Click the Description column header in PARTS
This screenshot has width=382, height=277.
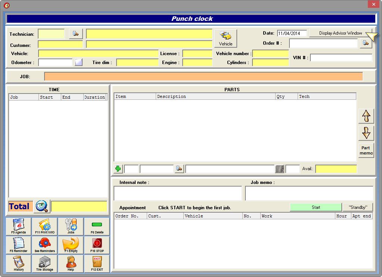click(x=215, y=96)
